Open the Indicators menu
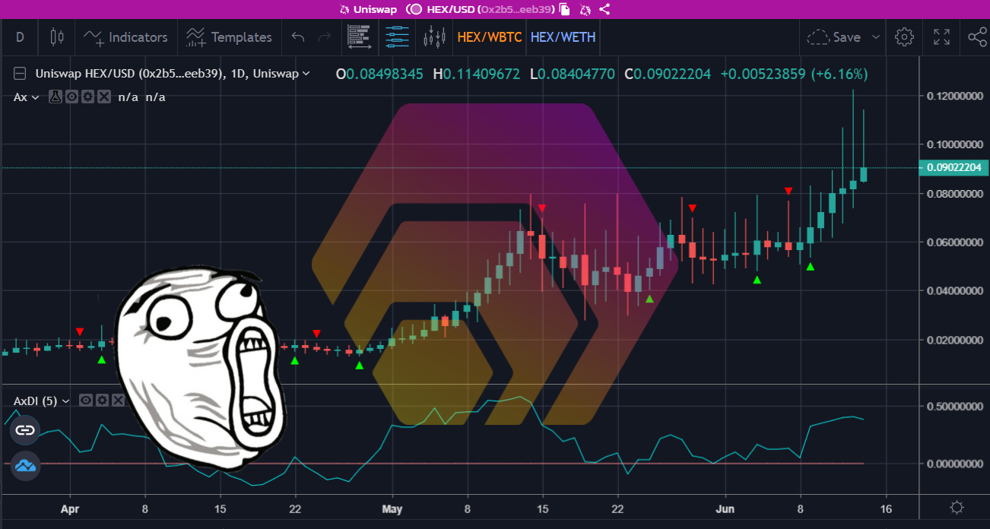This screenshot has height=529, width=990. point(125,36)
